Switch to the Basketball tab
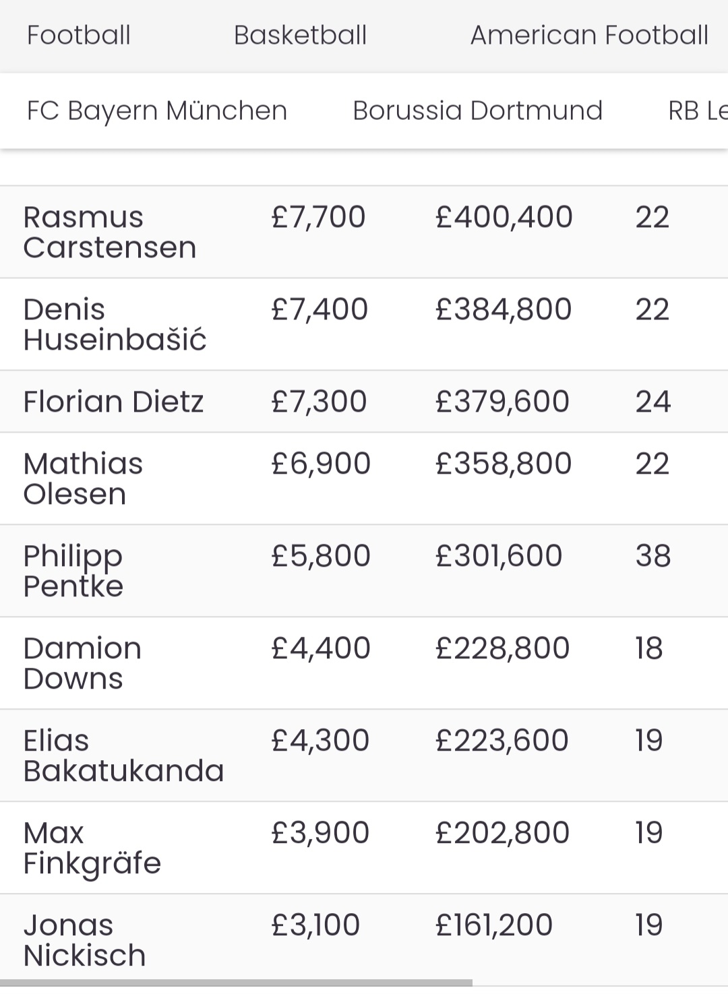The width and height of the screenshot is (728, 994). (x=301, y=35)
